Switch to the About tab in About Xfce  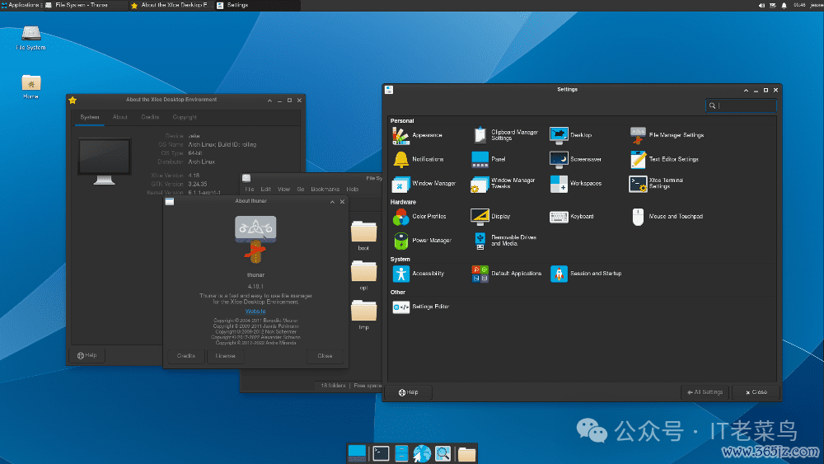point(119,117)
